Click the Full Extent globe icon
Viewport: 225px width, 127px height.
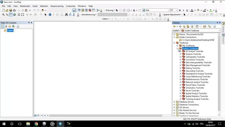[x=14, y=14]
